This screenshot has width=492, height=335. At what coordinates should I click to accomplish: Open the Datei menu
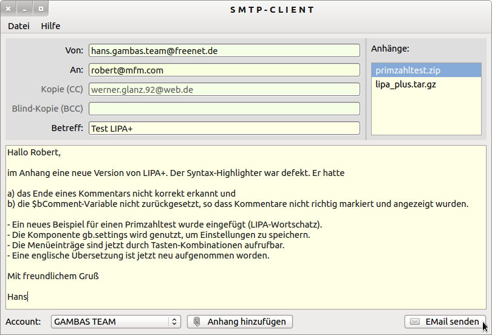pos(18,26)
